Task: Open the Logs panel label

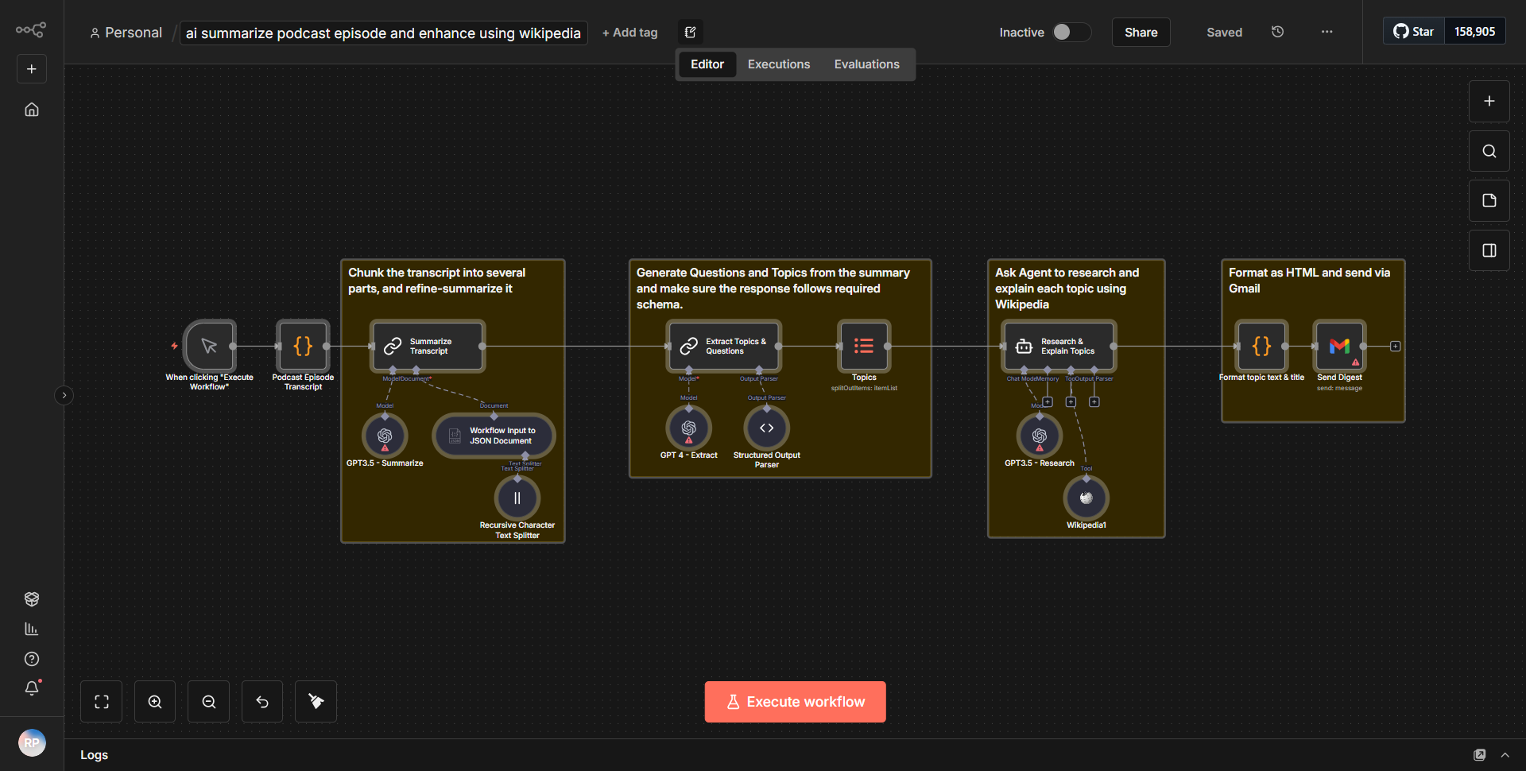Action: (x=94, y=755)
